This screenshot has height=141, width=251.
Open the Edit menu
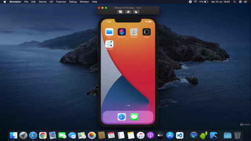coord(33,2)
